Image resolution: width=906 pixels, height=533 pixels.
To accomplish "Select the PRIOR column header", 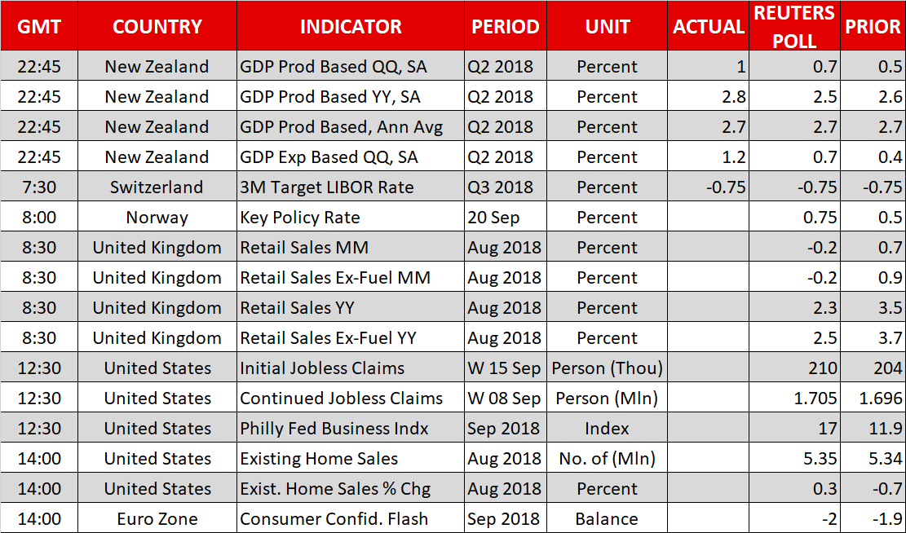I will pyautogui.click(x=873, y=26).
